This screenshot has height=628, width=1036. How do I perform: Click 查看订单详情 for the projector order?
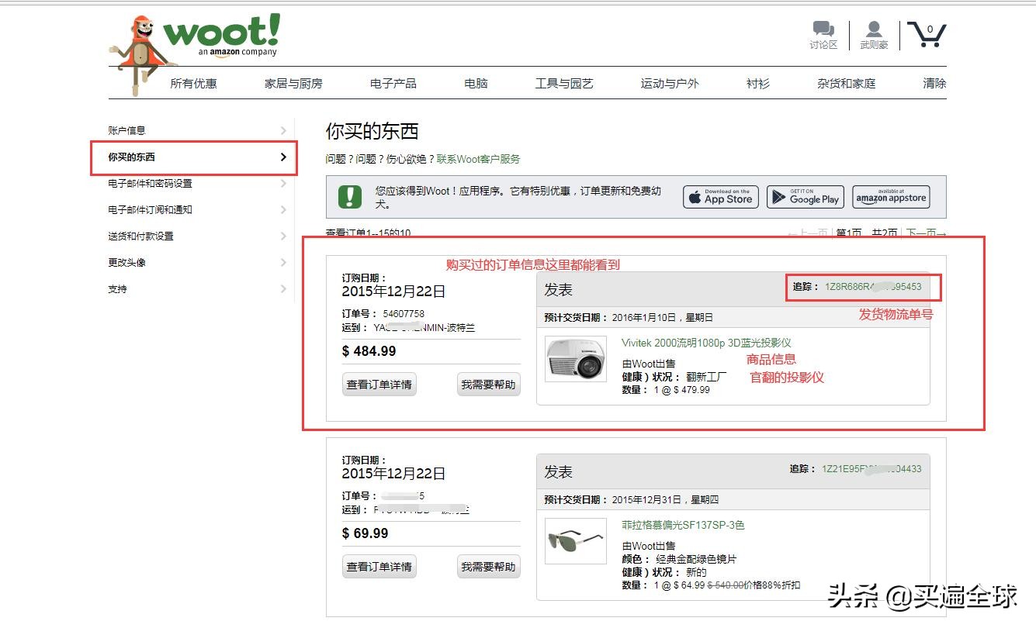379,384
